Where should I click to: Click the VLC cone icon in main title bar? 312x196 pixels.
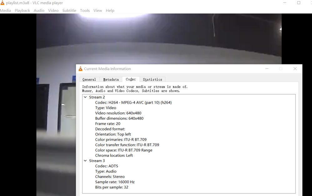(2, 3)
